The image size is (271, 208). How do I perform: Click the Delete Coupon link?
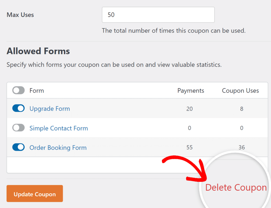236,187
